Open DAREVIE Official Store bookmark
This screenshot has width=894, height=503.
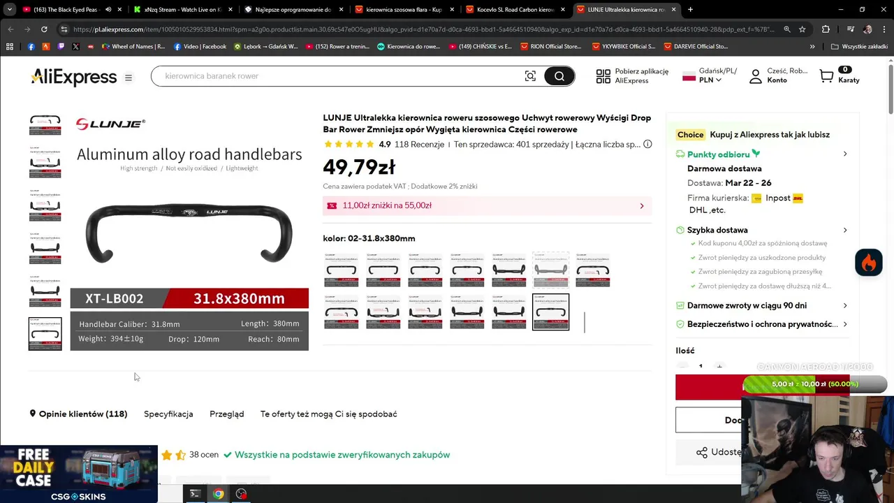click(696, 47)
